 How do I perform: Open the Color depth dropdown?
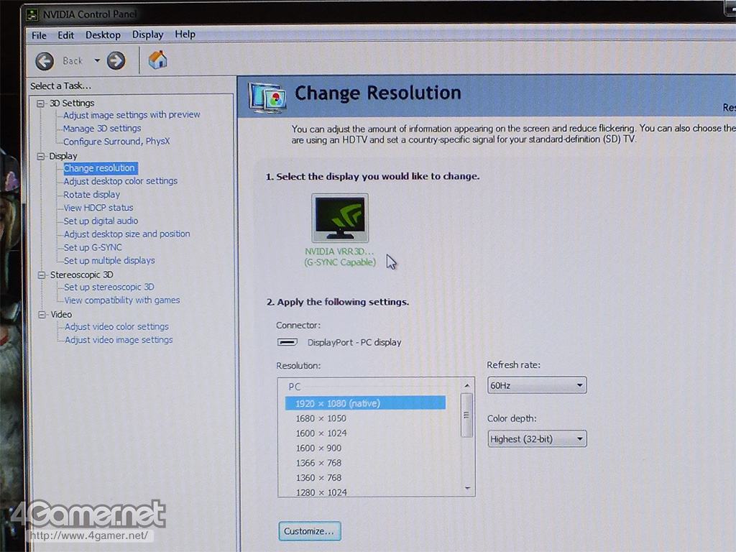pos(537,439)
